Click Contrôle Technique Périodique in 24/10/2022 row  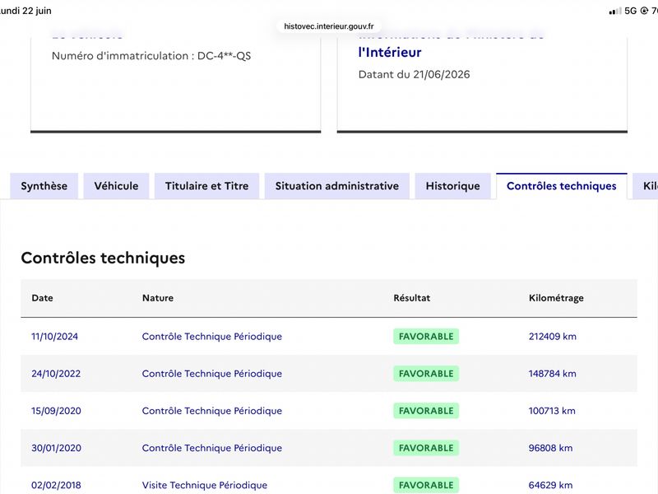(212, 374)
